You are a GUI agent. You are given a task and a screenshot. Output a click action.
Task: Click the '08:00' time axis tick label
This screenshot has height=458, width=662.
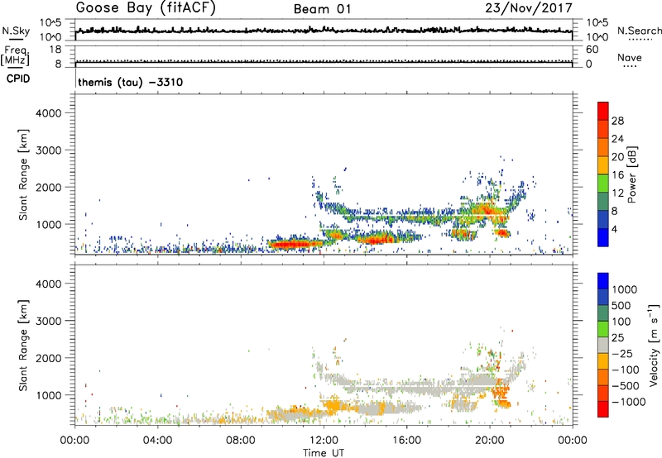pos(241,441)
